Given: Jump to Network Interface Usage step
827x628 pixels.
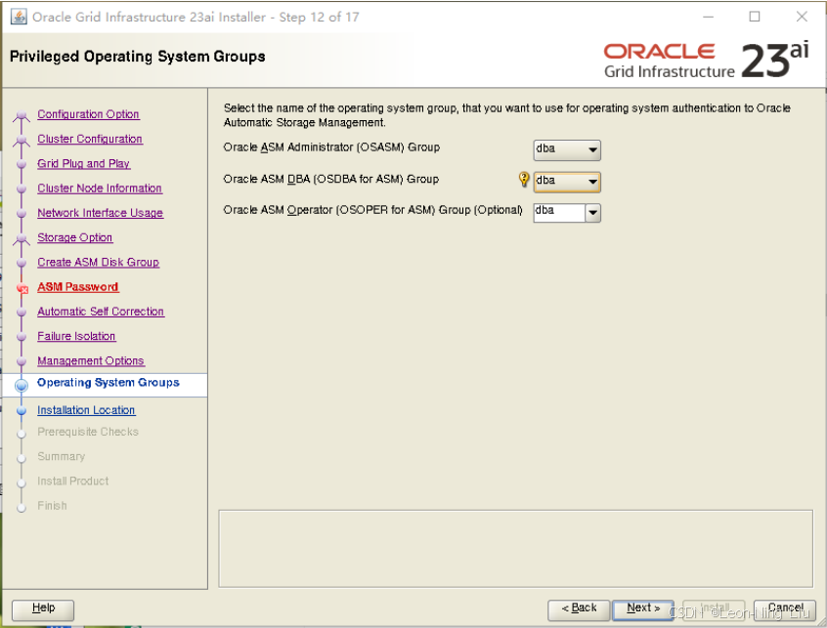Looking at the screenshot, I should (101, 213).
